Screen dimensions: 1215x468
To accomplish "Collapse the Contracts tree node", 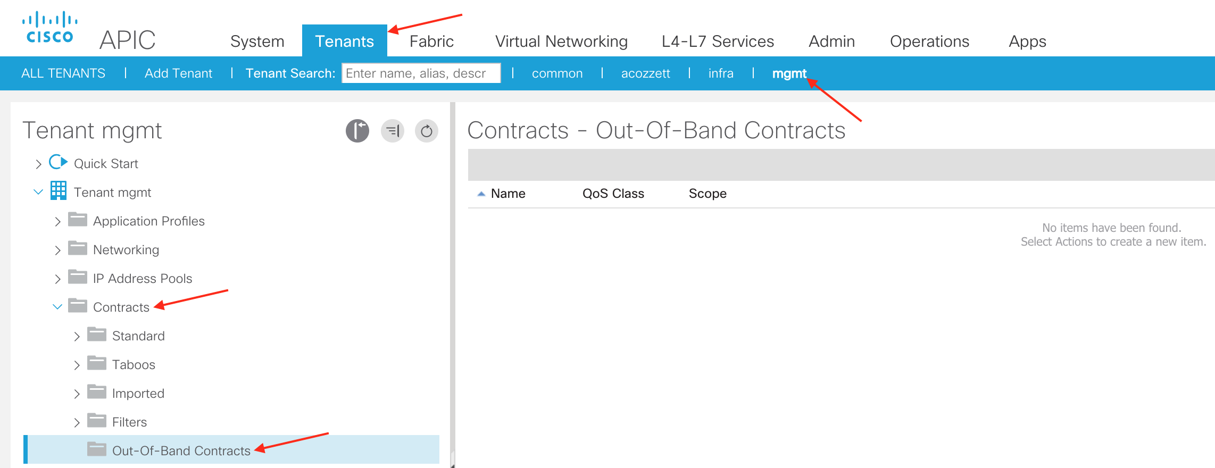I will coord(57,307).
